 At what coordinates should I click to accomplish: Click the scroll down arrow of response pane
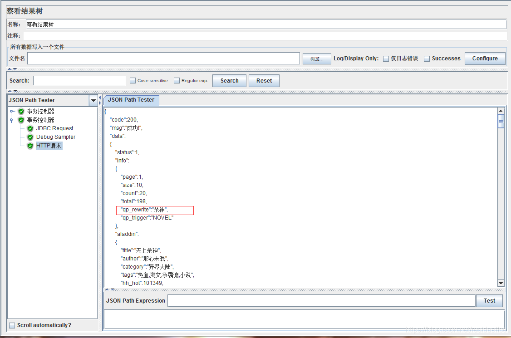click(x=501, y=283)
